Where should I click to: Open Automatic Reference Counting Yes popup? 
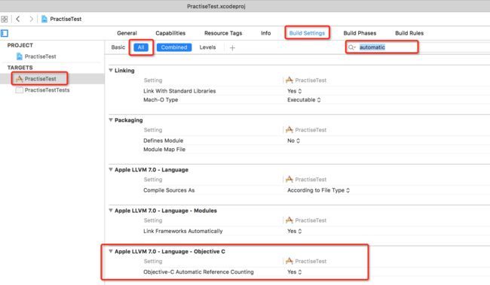(294, 272)
